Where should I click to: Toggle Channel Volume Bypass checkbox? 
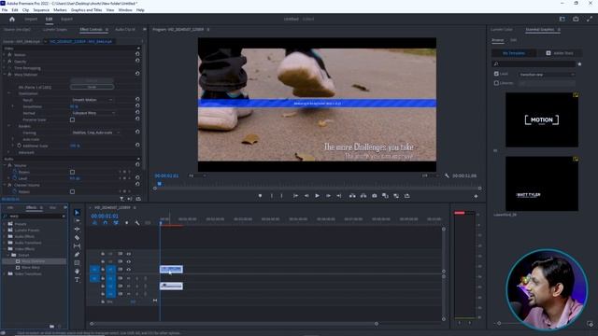(x=73, y=192)
